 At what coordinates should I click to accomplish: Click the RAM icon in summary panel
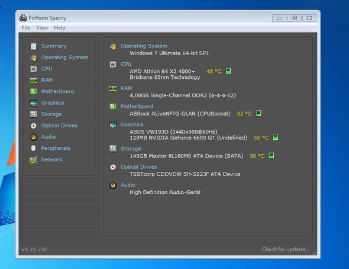point(113,88)
